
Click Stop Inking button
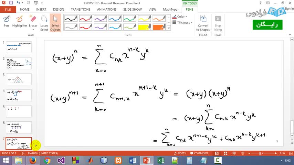218,23
